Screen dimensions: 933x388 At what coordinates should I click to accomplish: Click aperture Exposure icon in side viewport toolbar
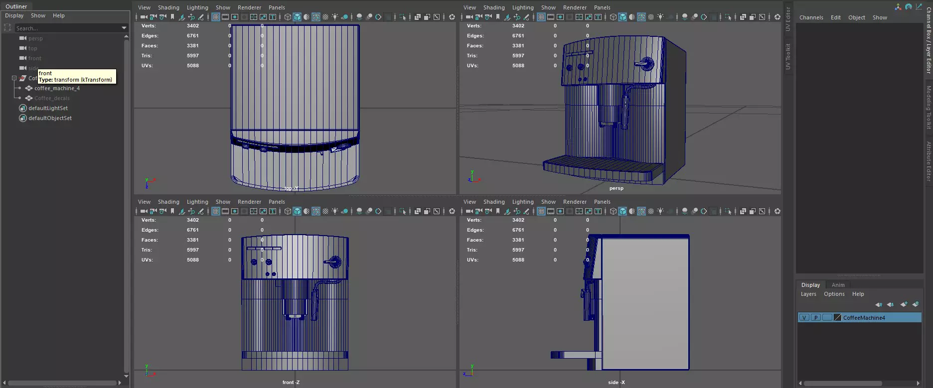777,211
